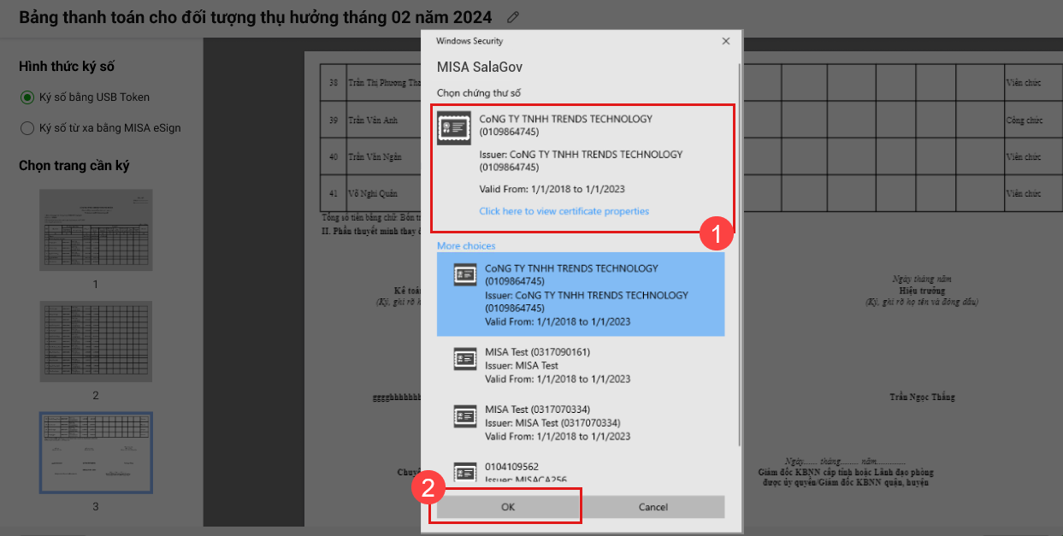
Task: Close the Windows Security dialog
Action: click(726, 41)
